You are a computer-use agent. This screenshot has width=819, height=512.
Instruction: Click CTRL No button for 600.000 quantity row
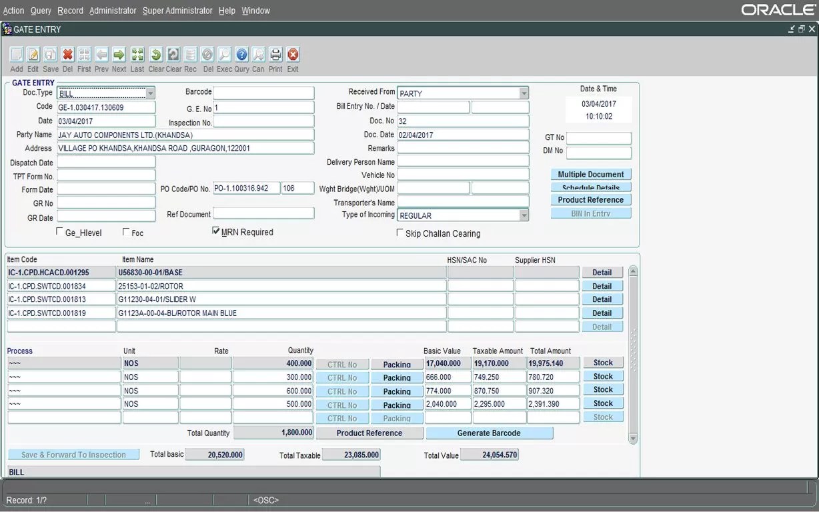pyautogui.click(x=342, y=391)
